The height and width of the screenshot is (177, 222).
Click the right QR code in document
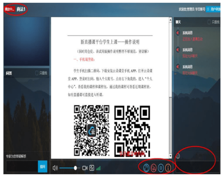(132, 131)
